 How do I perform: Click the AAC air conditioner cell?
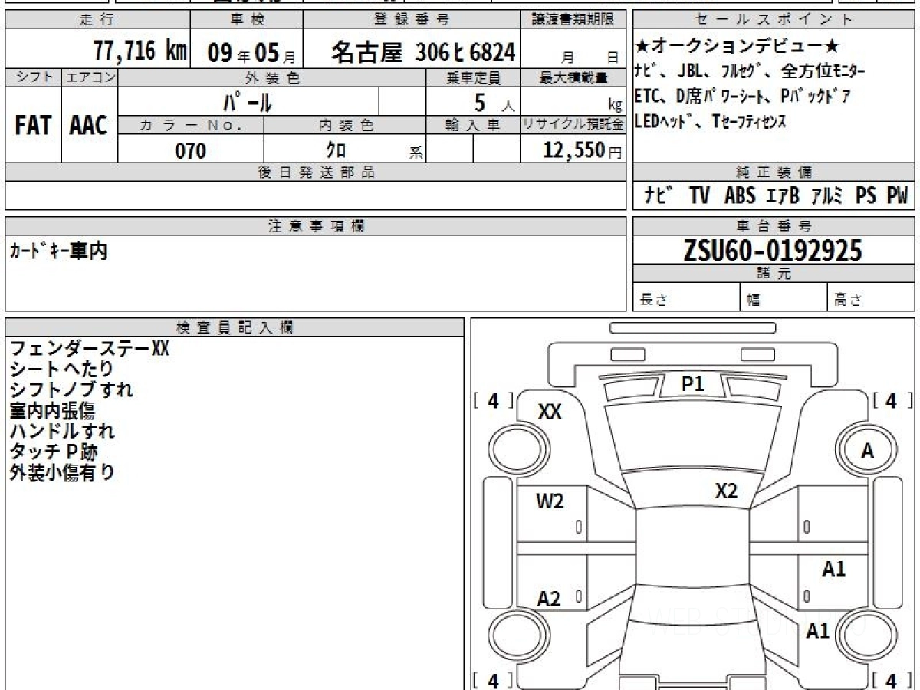pyautogui.click(x=89, y=126)
